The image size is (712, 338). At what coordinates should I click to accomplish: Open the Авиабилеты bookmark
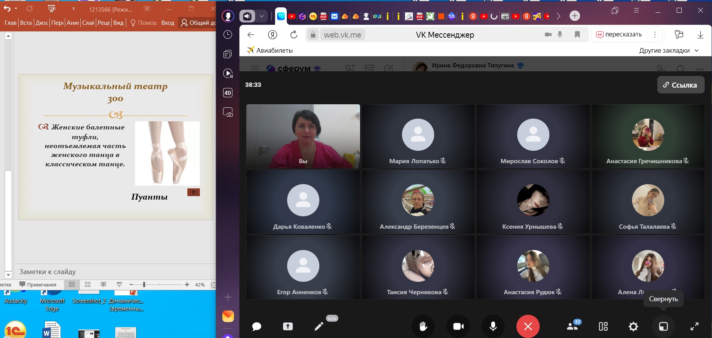click(x=270, y=50)
